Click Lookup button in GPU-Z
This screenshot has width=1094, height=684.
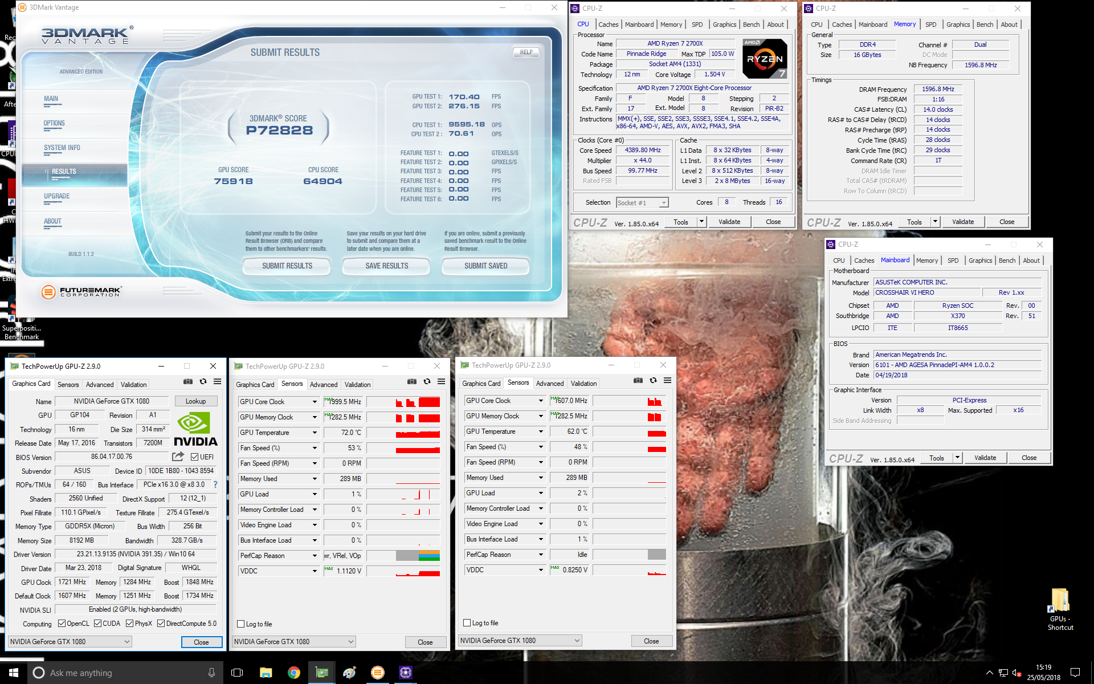(195, 401)
